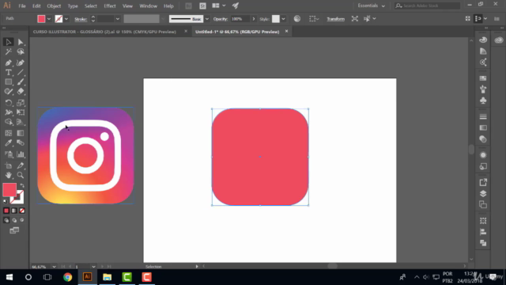Pick the Curvature tool
506x285 pixels.
tap(21, 63)
